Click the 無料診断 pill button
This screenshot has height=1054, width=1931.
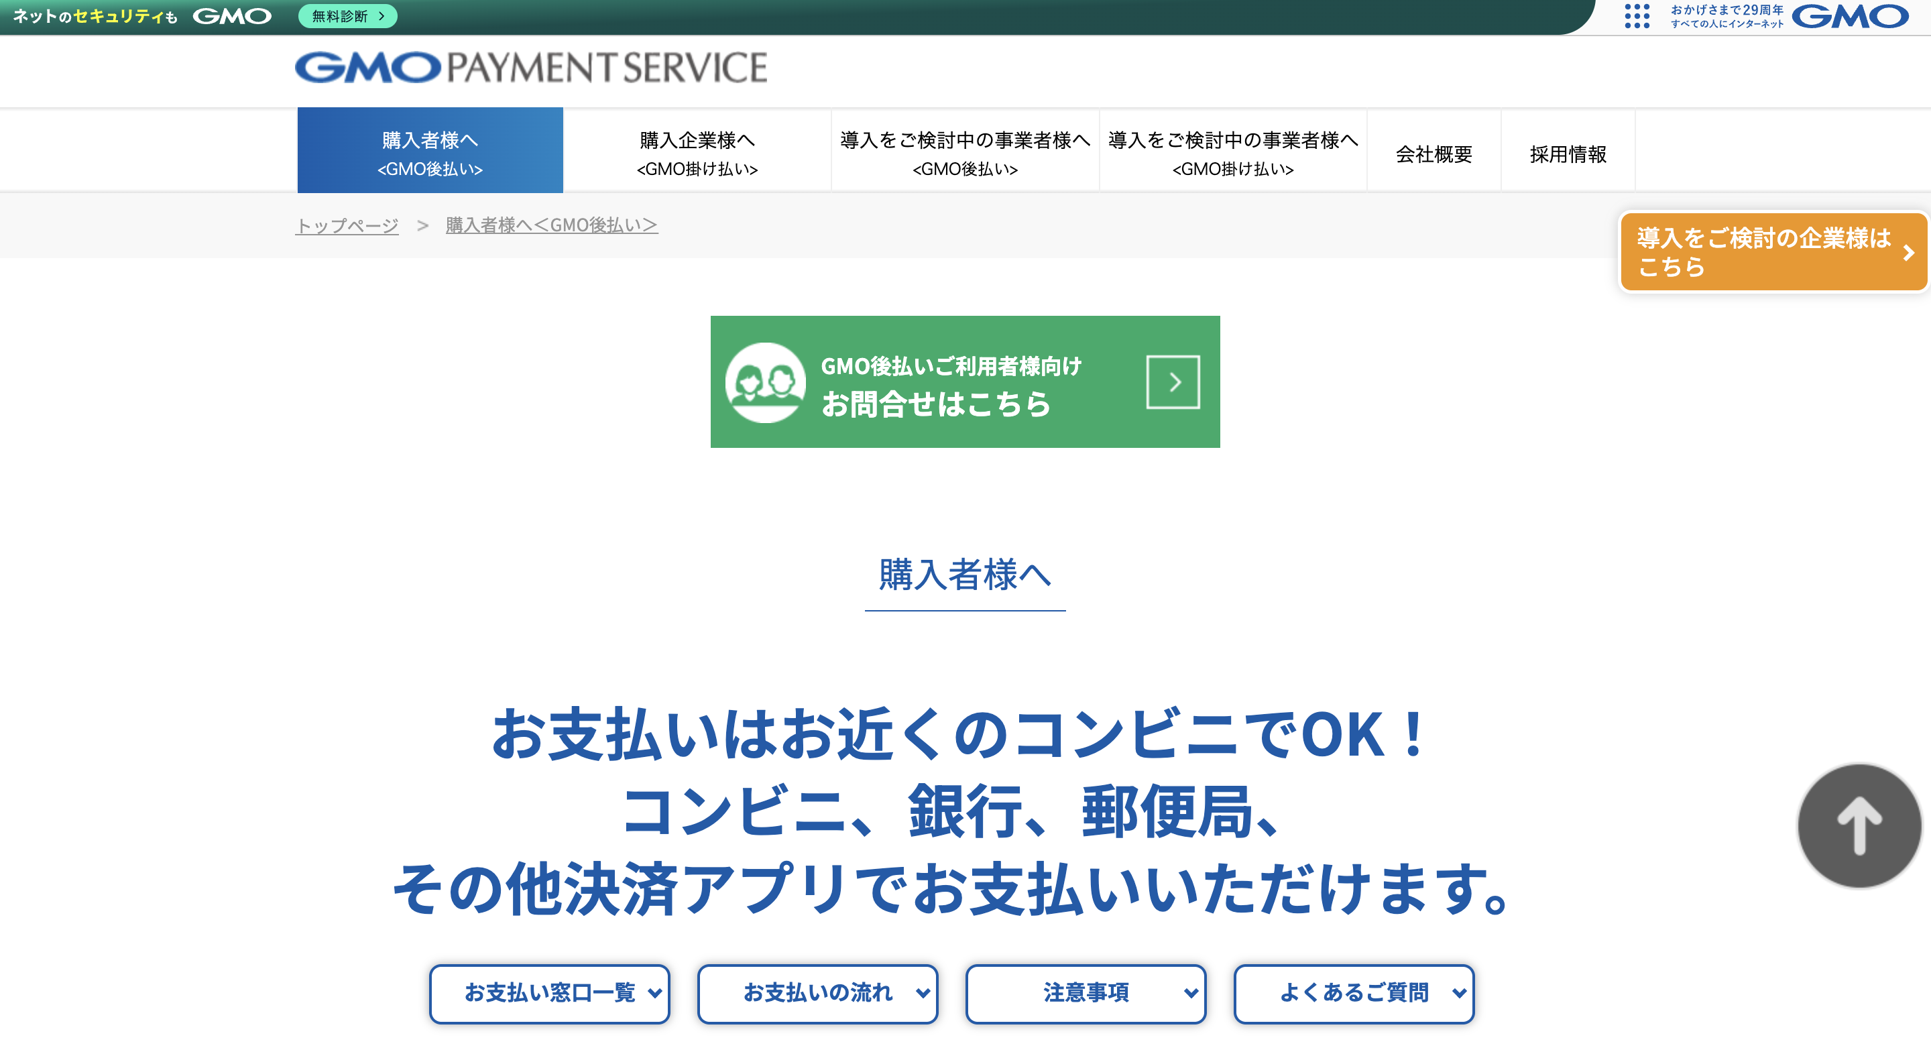click(x=347, y=15)
